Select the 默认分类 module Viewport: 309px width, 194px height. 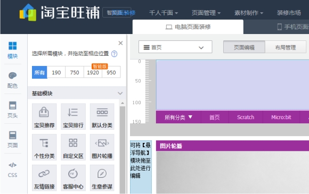(x=102, y=116)
